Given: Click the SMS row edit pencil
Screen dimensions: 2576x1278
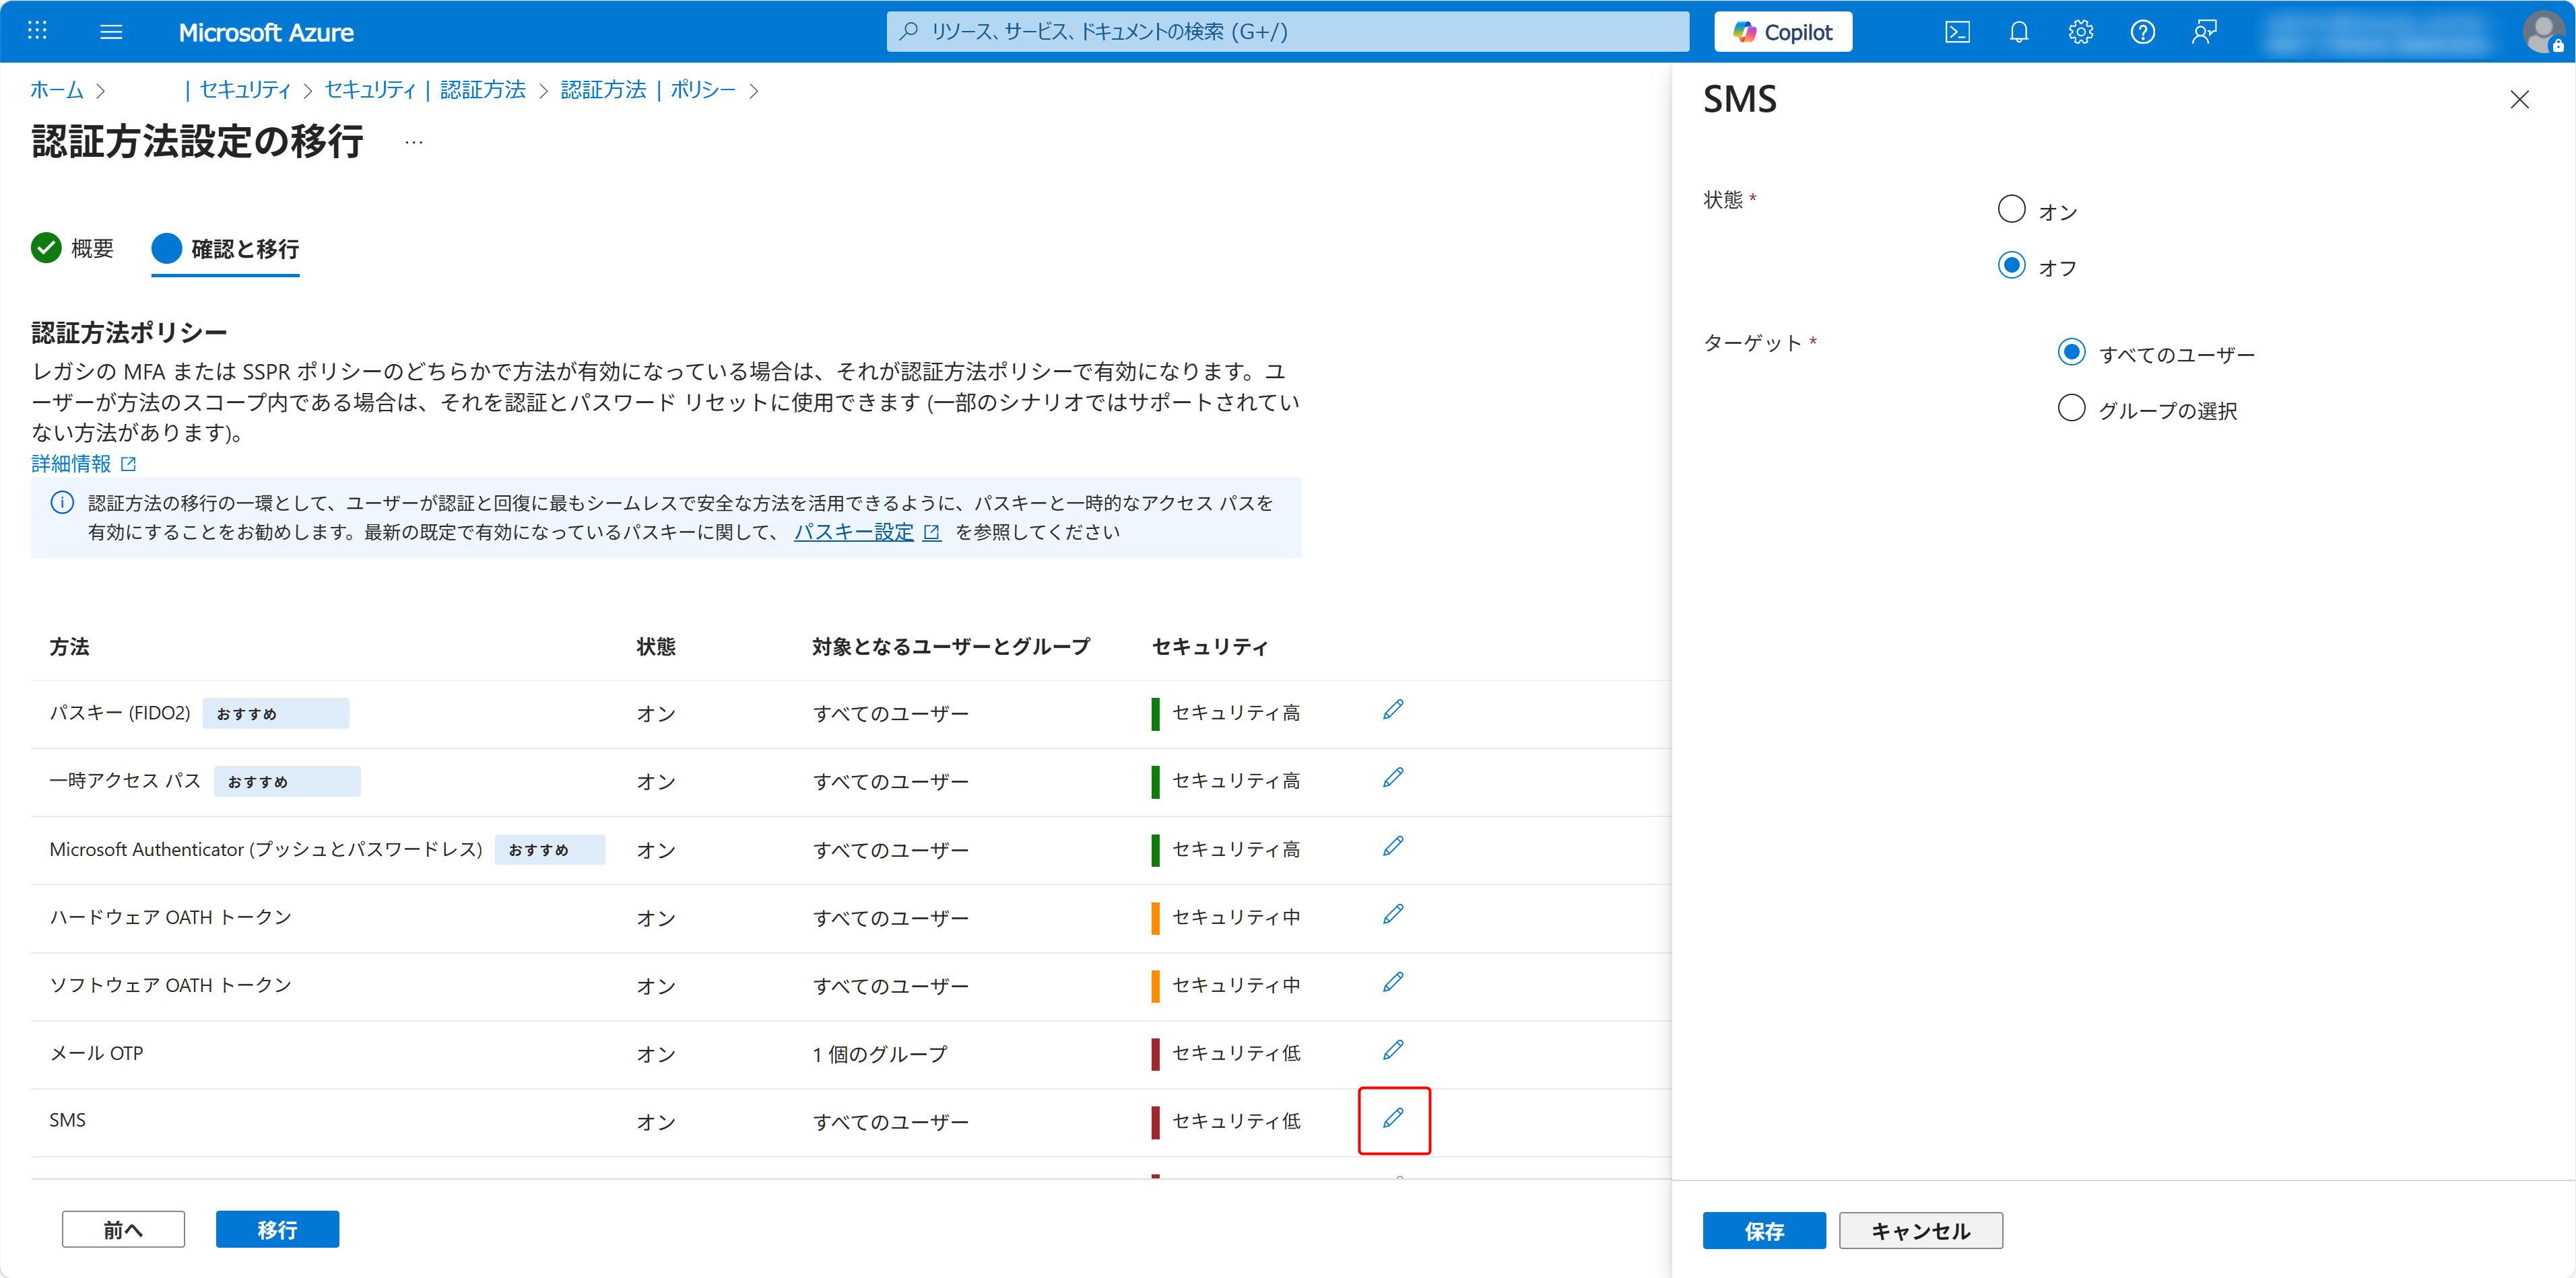Looking at the screenshot, I should click(x=1393, y=1118).
